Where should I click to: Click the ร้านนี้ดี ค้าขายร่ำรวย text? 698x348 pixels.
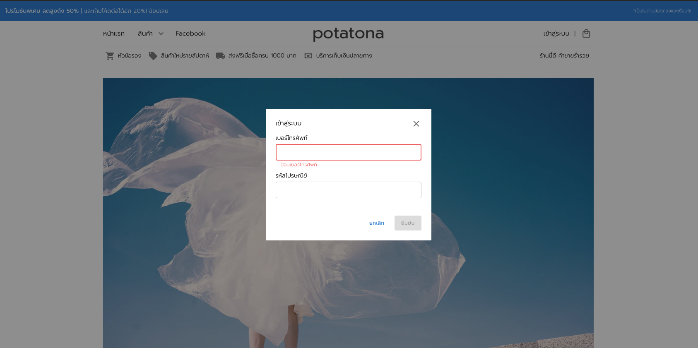point(564,56)
